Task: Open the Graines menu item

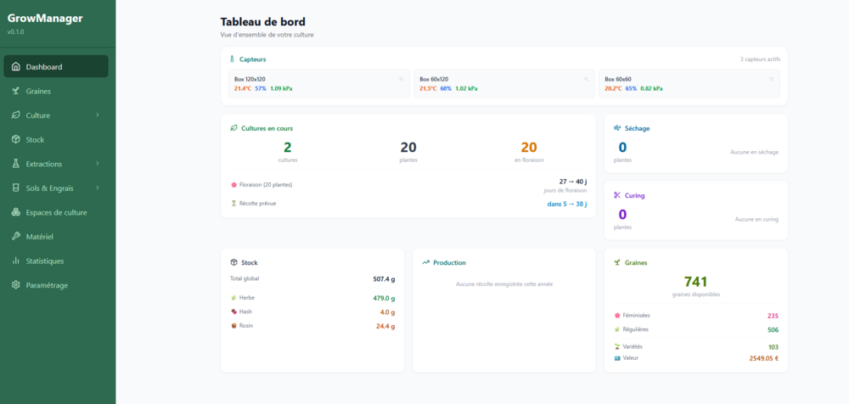Action: (56, 91)
